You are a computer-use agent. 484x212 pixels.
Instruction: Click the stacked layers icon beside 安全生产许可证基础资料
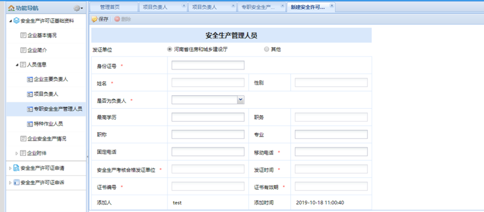(x=17, y=21)
